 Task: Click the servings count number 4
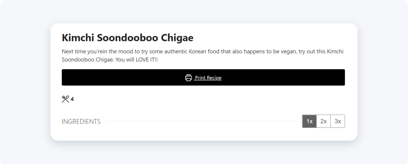[x=72, y=99]
